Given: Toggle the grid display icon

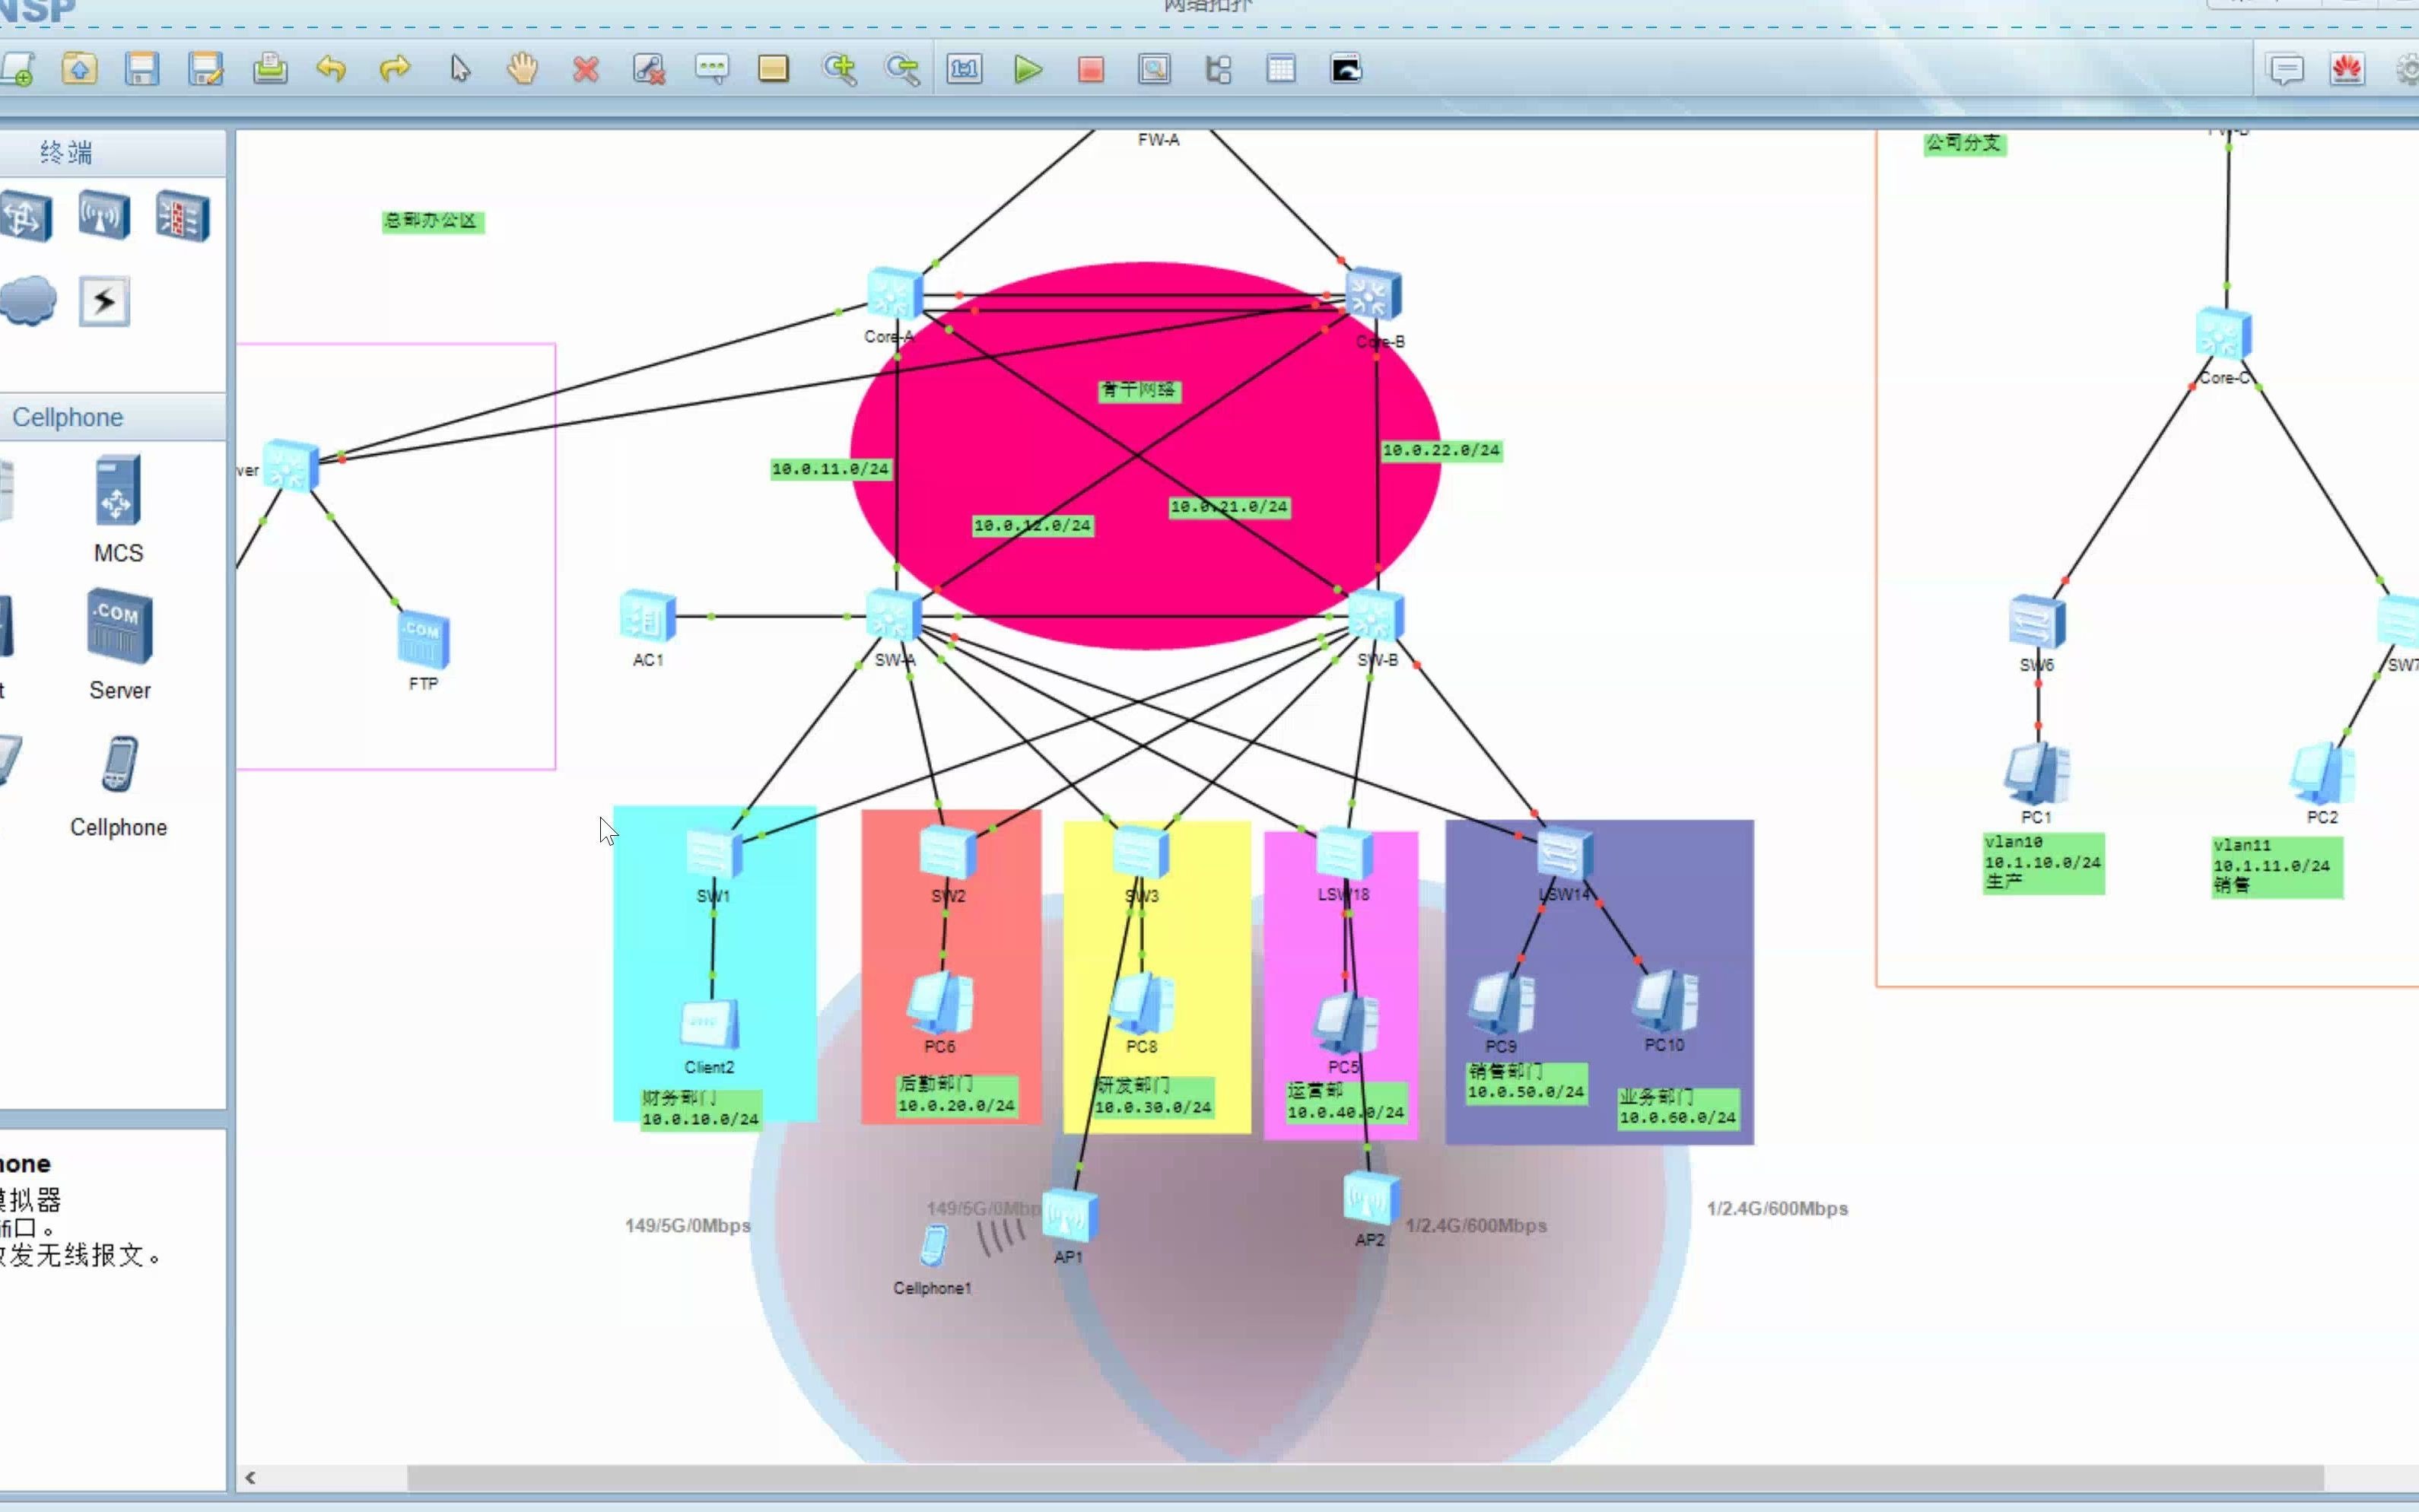Looking at the screenshot, I should (x=1281, y=69).
